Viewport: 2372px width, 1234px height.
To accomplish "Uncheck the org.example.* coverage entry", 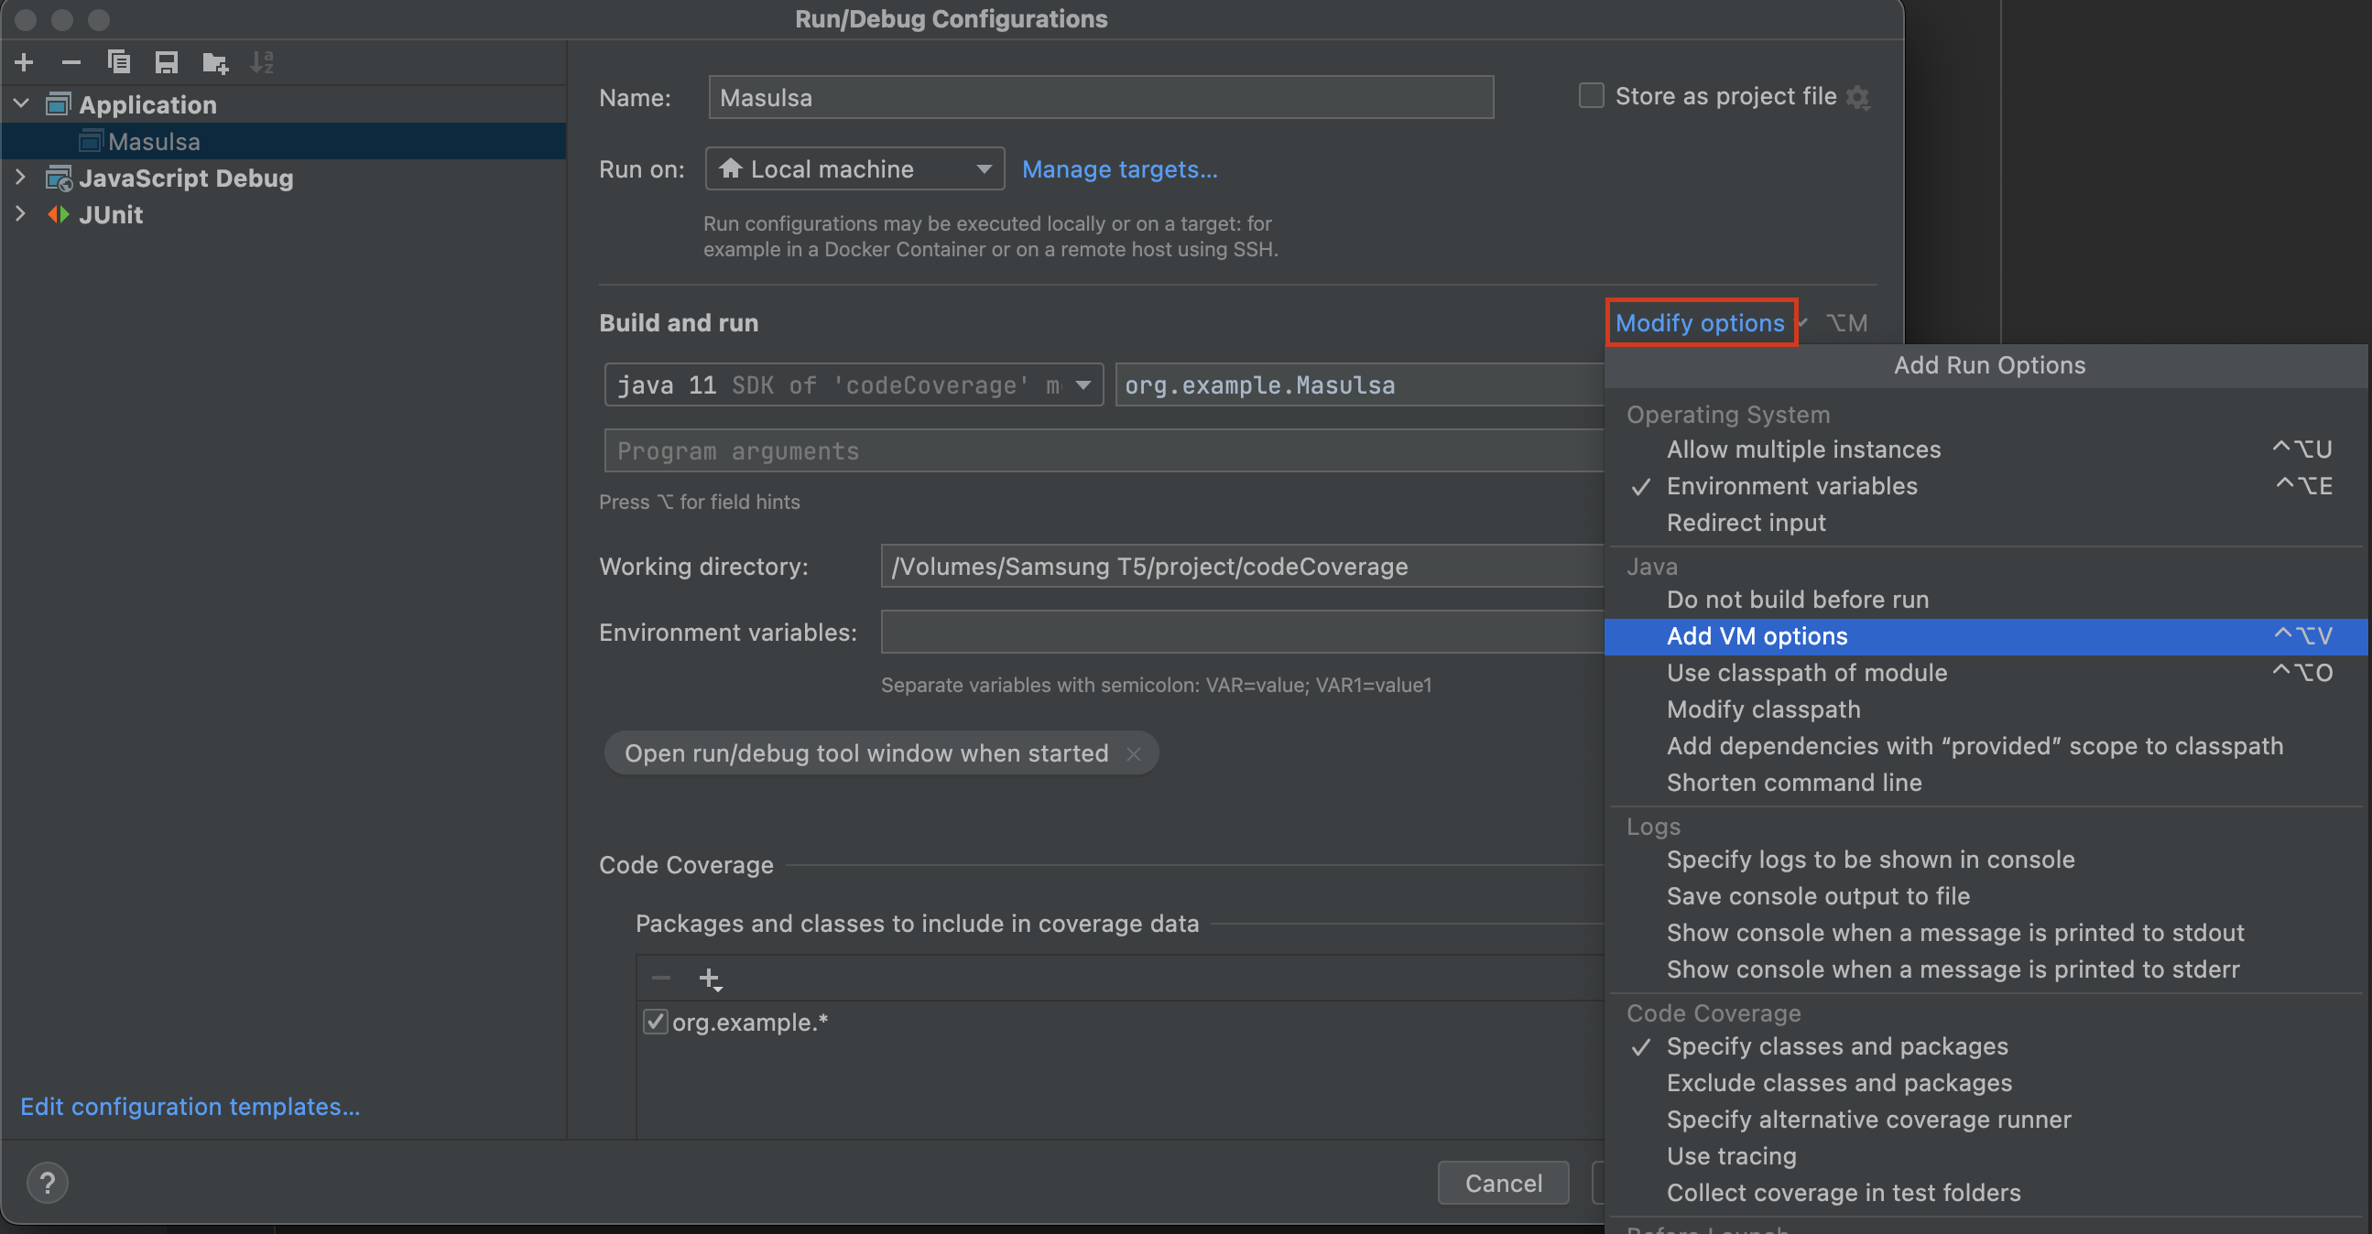I will (x=655, y=1022).
